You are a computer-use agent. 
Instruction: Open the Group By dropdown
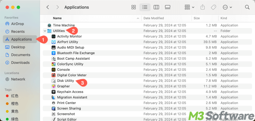189,7
